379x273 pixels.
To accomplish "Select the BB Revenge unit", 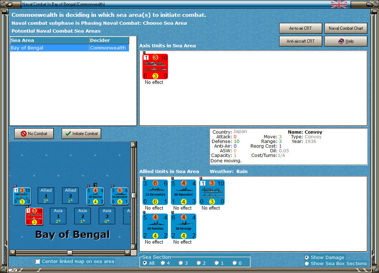I will [x=183, y=226].
